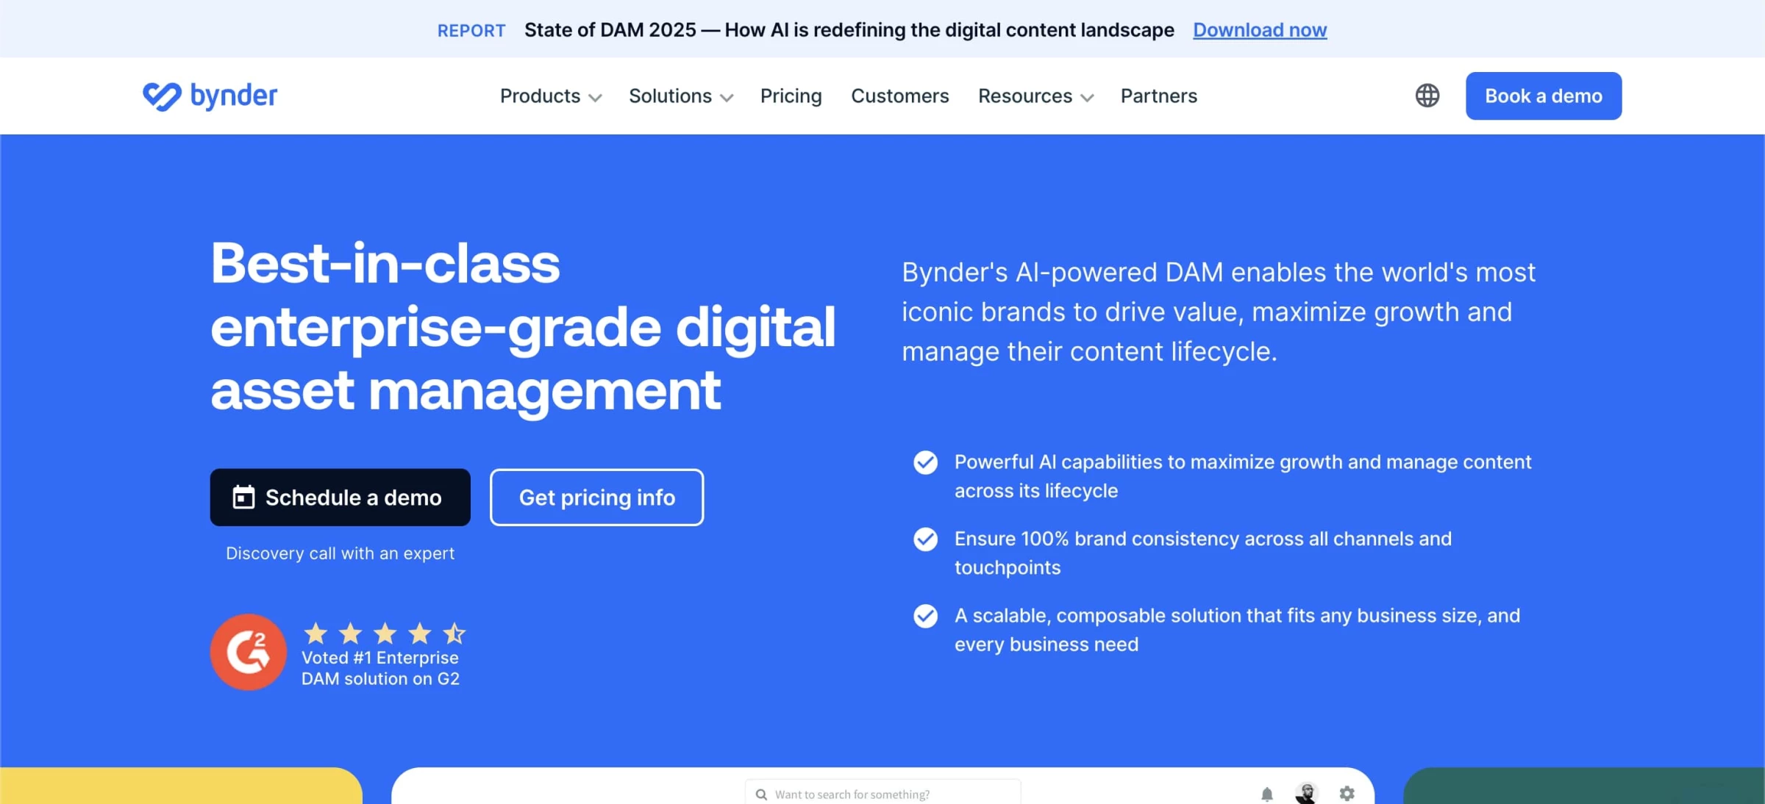Click the notification bell icon
Screen dimensions: 1765x804
click(x=1266, y=794)
